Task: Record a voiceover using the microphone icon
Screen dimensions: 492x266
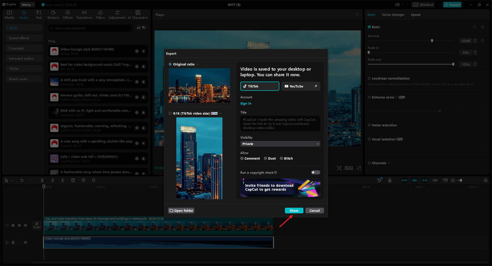Action: tap(390, 180)
